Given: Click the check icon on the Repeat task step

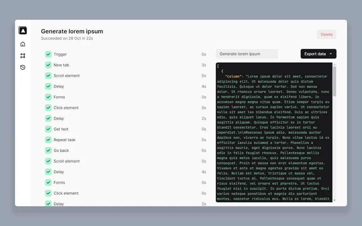Looking at the screenshot, I should (x=48, y=139).
